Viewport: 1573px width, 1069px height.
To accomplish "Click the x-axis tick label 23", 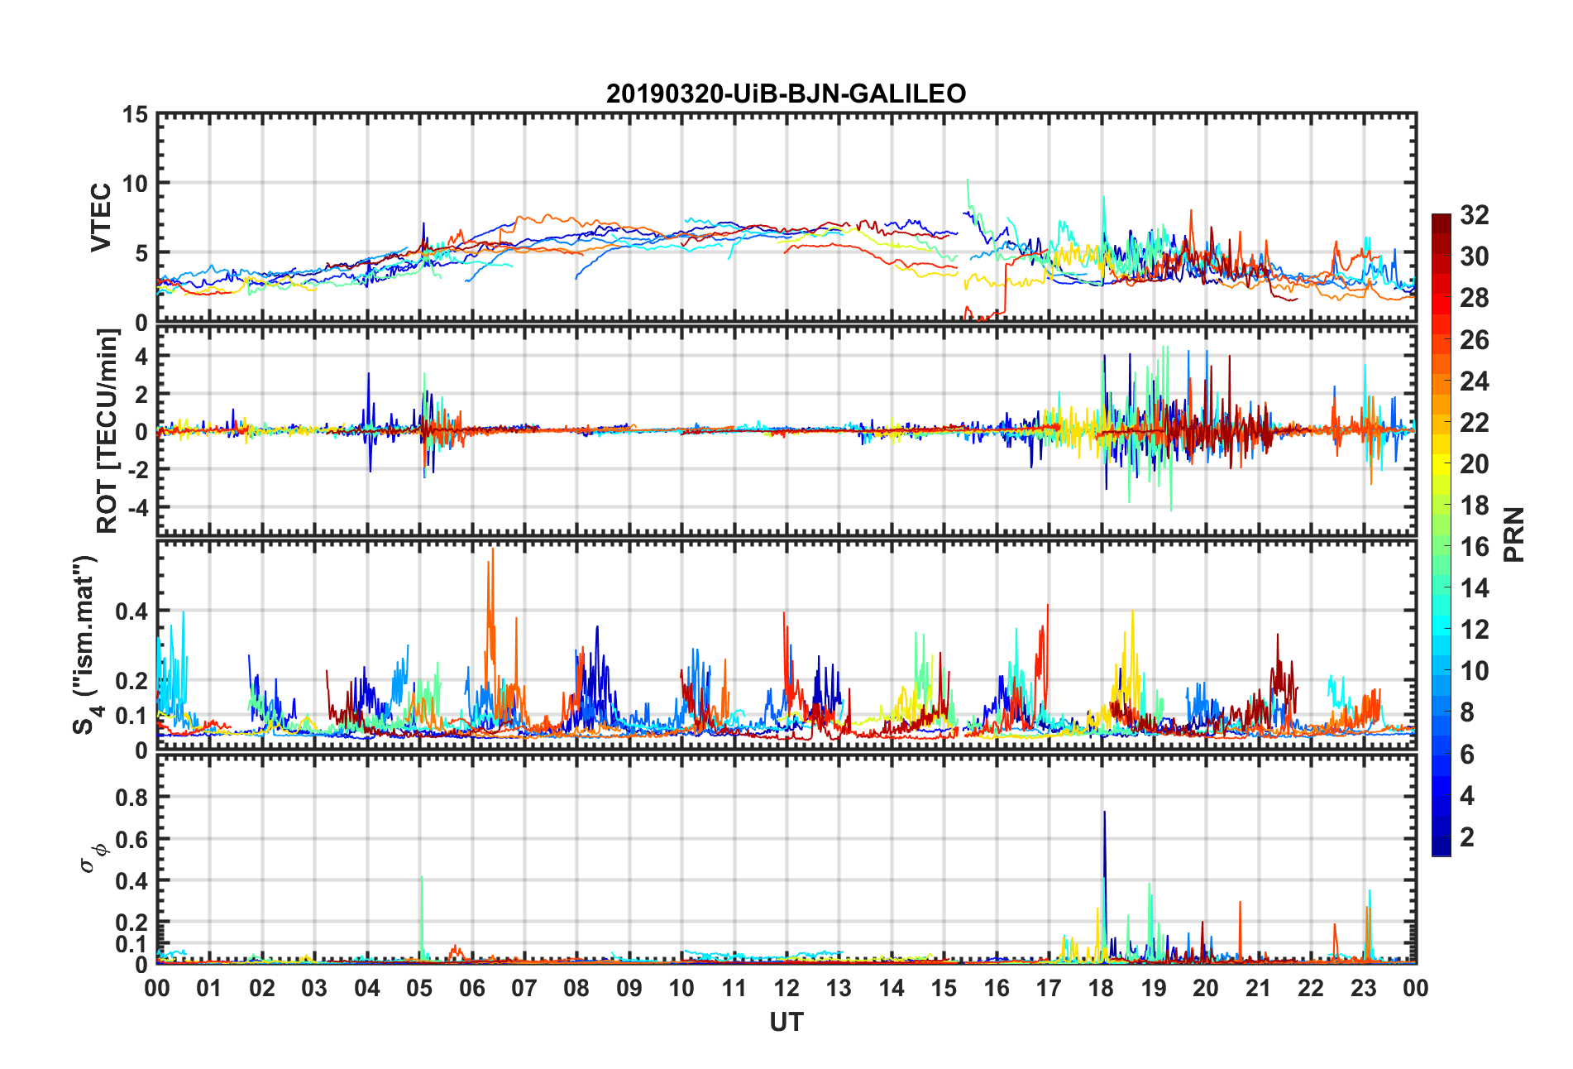I will pos(1363,988).
